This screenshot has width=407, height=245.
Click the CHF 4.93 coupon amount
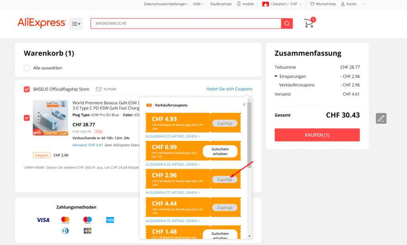pyautogui.click(x=164, y=119)
